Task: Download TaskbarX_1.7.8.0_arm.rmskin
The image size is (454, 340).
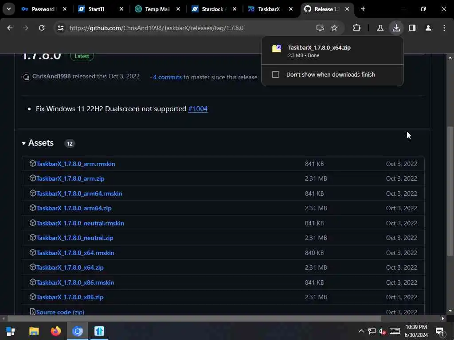Action: pos(75,164)
